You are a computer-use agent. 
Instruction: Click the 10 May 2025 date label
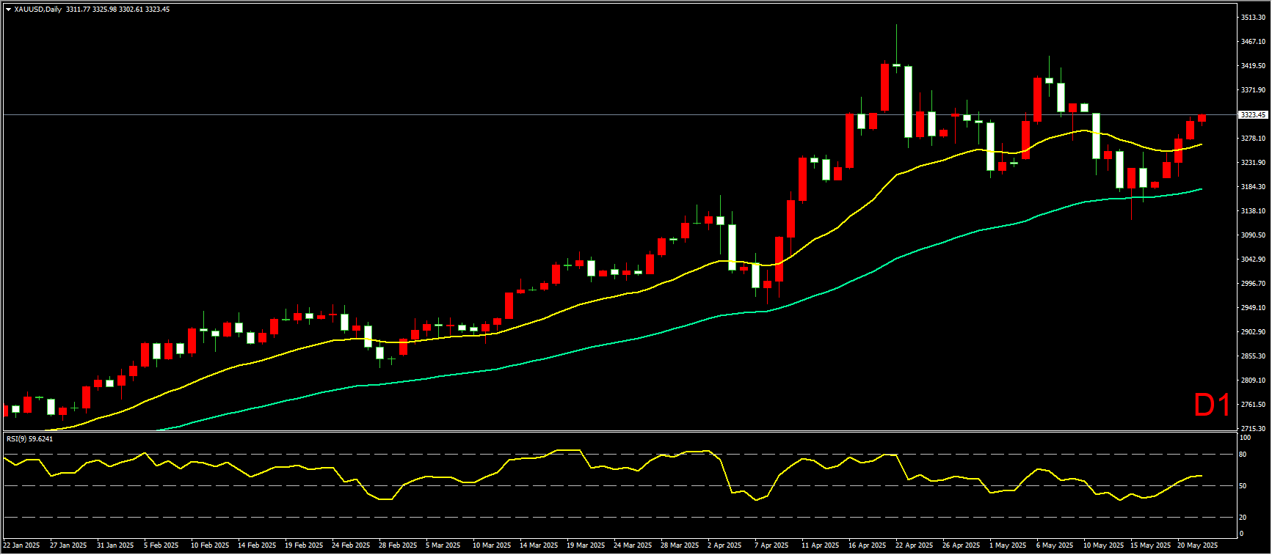(x=1104, y=545)
